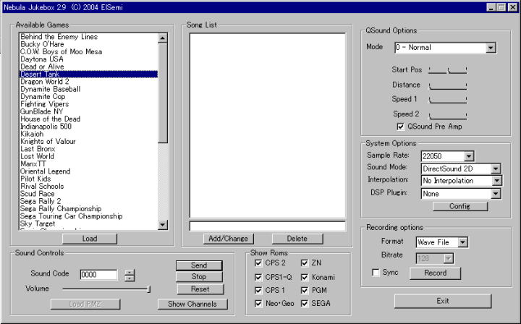Screen dimensions: 521x324
Task: Enable the Sync recording checkbox
Action: coord(376,273)
